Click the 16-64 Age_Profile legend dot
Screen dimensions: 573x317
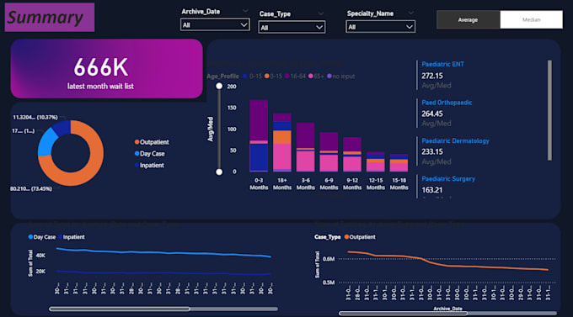pos(287,76)
